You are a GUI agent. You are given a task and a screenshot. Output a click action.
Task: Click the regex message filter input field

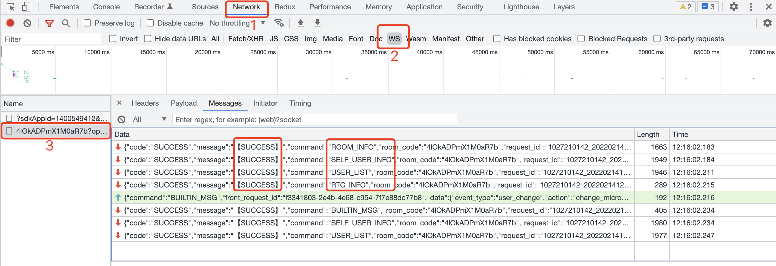(x=314, y=119)
